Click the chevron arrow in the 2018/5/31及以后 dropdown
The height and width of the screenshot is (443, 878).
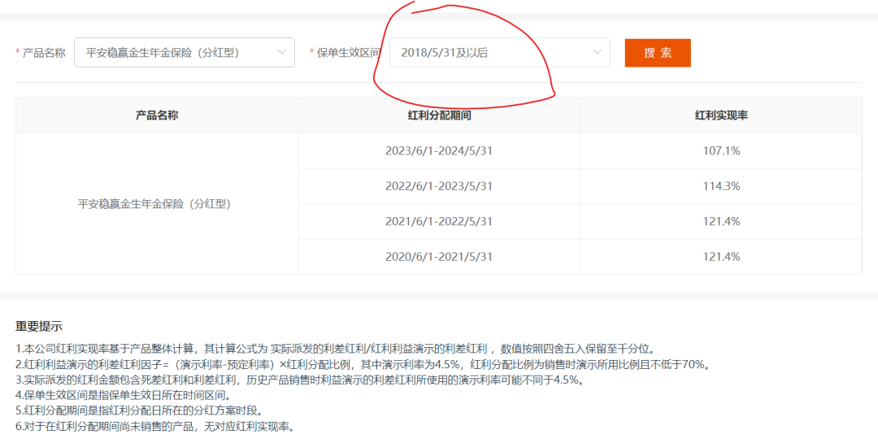(597, 52)
